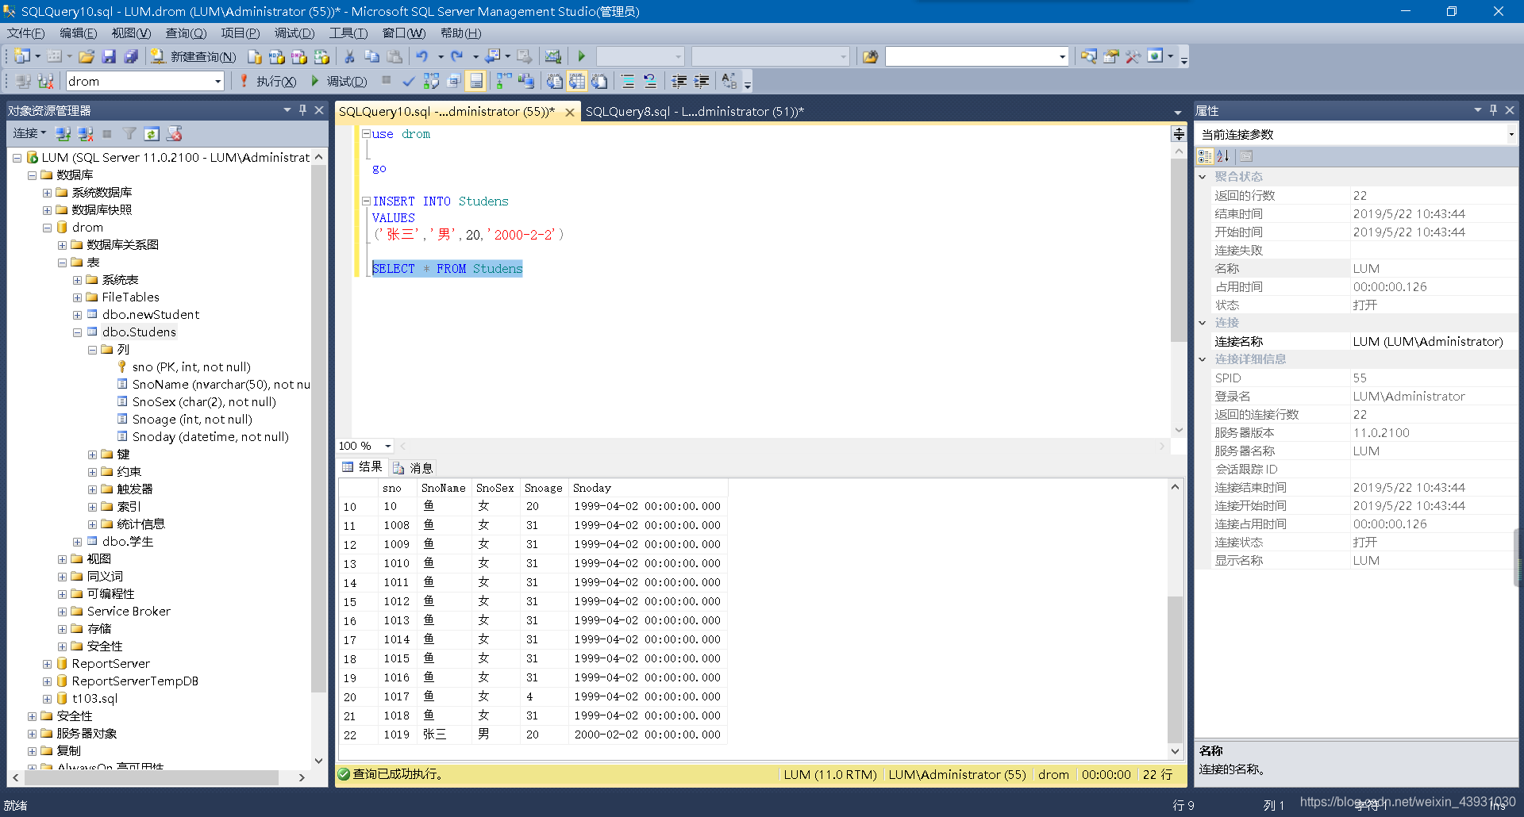This screenshot has width=1524, height=817.
Task: Click the Undo arrow icon
Action: 422,56
